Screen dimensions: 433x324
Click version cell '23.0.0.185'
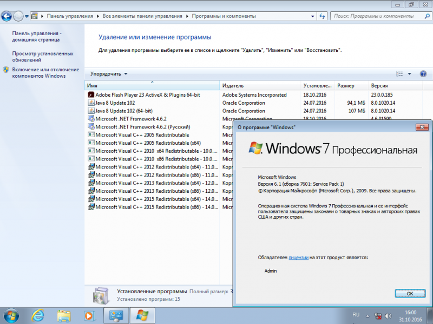[x=382, y=95]
